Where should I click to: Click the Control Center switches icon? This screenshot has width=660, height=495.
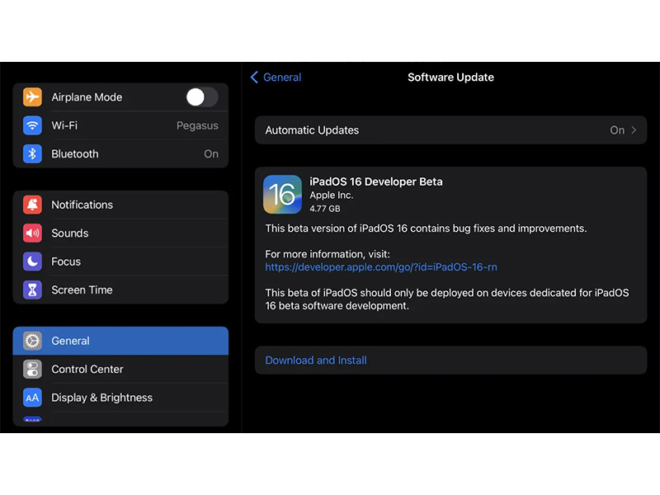point(32,369)
